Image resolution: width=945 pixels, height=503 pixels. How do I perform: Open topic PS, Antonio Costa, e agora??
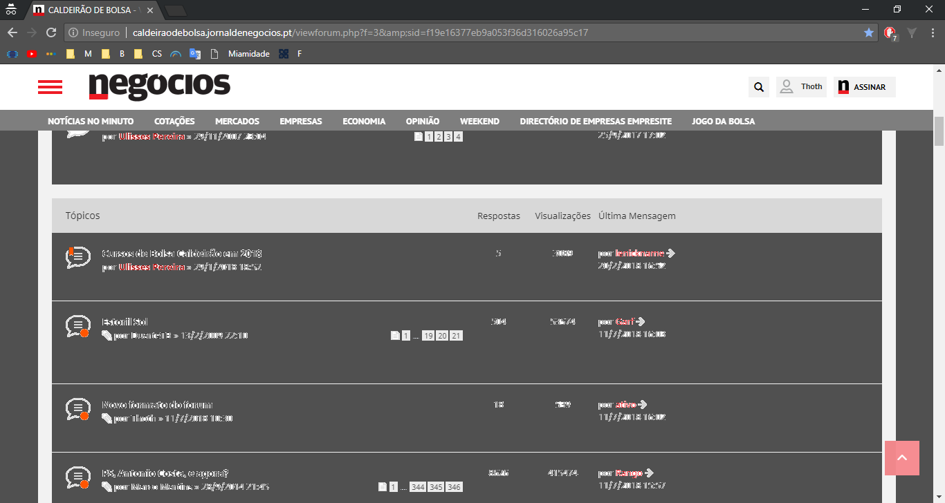point(165,473)
